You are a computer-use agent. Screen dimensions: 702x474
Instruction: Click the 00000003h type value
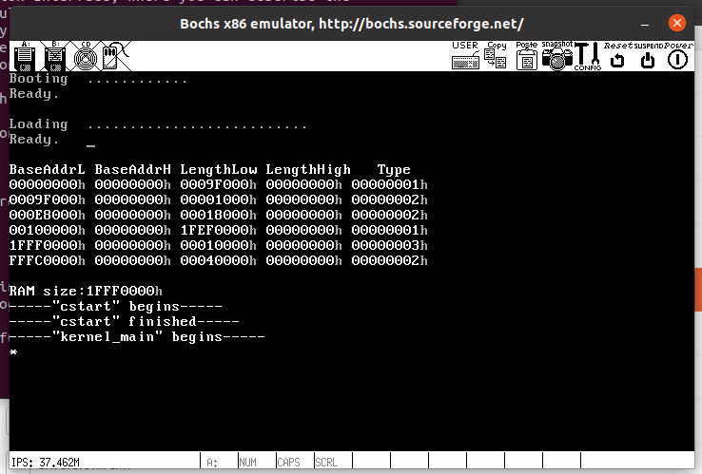coord(389,245)
